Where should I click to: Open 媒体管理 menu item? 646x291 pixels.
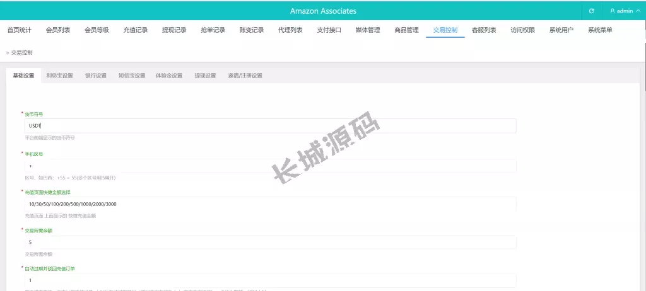click(x=368, y=30)
